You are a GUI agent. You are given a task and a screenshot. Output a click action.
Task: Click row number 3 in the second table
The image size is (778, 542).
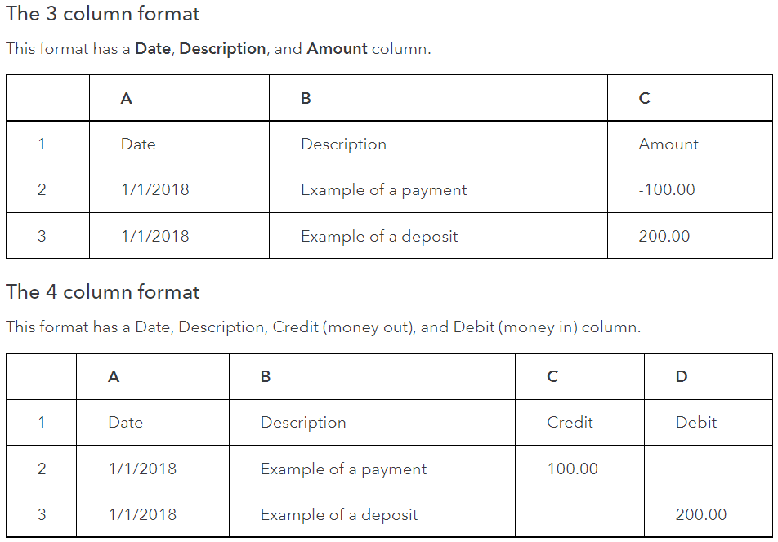point(41,514)
